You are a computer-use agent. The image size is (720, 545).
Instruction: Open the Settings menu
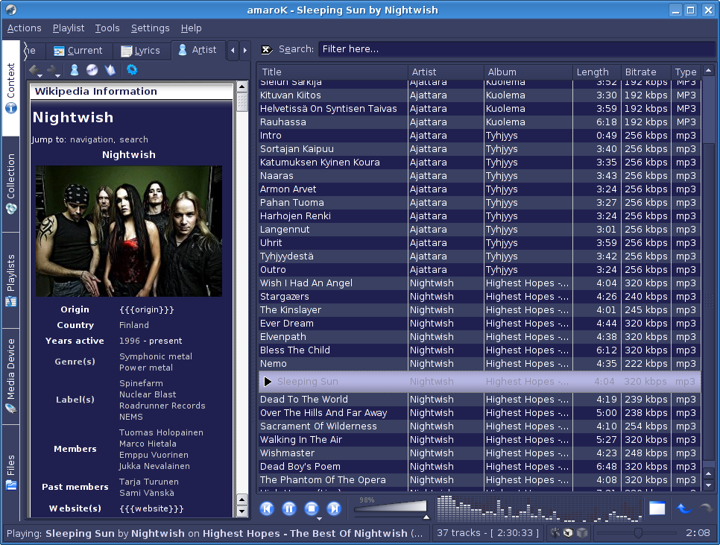(150, 28)
